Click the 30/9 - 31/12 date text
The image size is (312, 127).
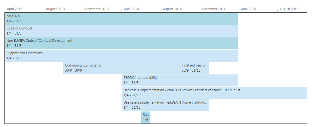(191, 71)
